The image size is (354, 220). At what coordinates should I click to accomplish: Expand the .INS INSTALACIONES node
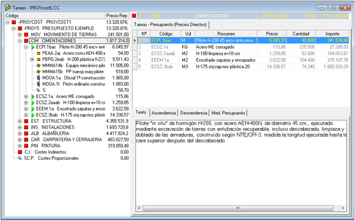click(x=20, y=127)
